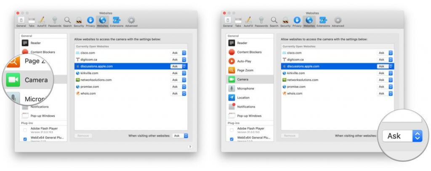Select Content Blockers in right window sidebar
The width and height of the screenshot is (431, 171).
coord(250,52)
